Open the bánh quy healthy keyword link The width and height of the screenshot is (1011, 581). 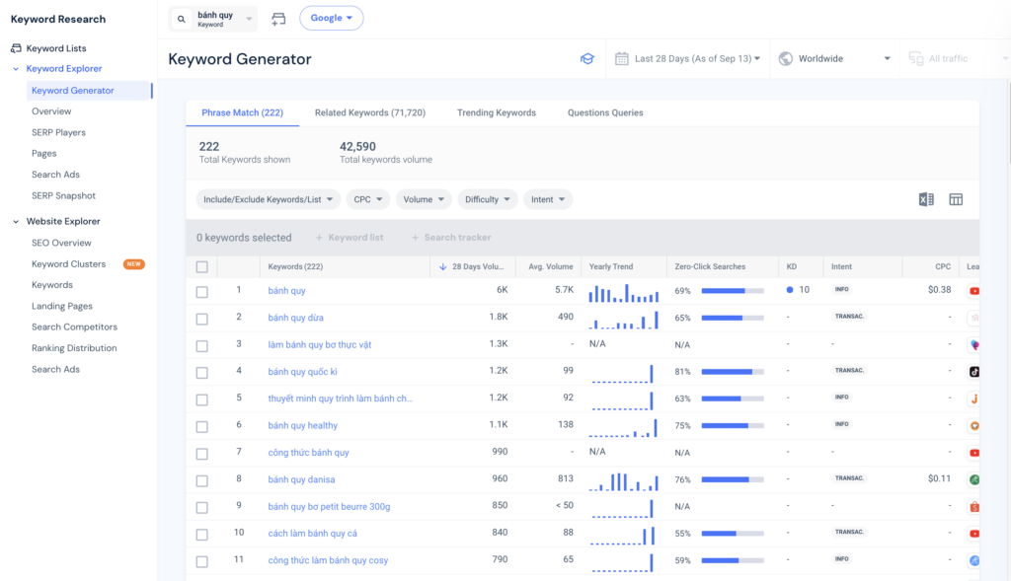click(302, 426)
